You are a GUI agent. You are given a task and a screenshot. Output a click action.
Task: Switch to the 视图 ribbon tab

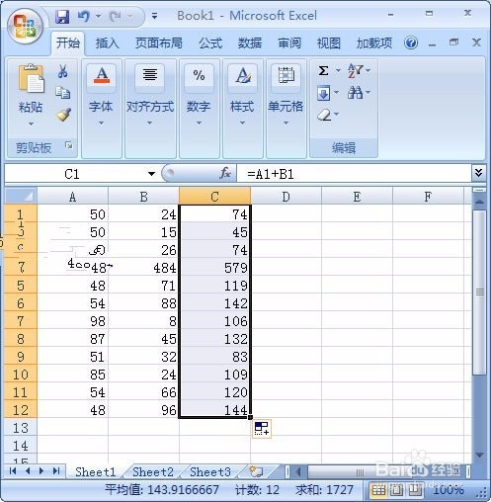pyautogui.click(x=329, y=43)
